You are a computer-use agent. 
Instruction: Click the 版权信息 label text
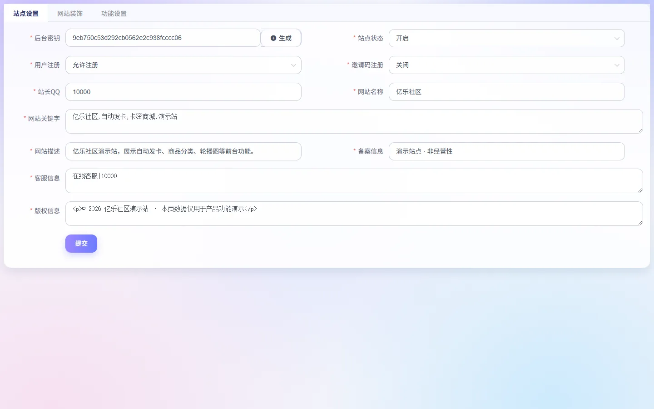point(47,211)
